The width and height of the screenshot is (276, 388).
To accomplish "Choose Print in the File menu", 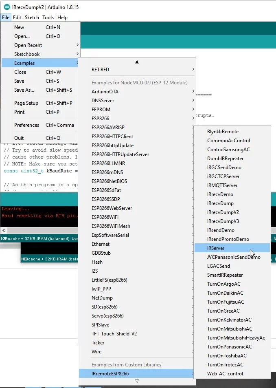I will [40, 112].
